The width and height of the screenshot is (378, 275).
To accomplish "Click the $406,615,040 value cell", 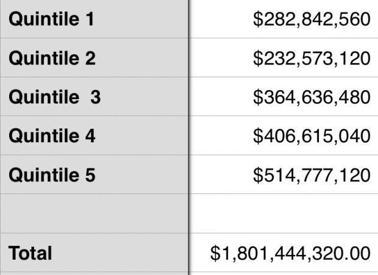I will 283,136.
